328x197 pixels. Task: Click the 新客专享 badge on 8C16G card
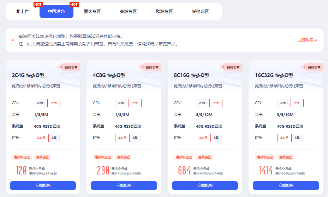pos(231,67)
